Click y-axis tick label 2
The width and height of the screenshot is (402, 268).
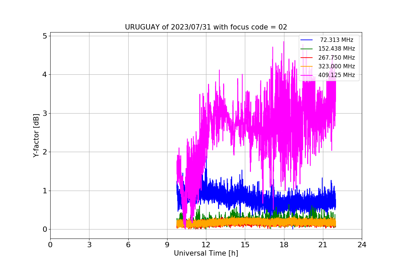(44, 152)
